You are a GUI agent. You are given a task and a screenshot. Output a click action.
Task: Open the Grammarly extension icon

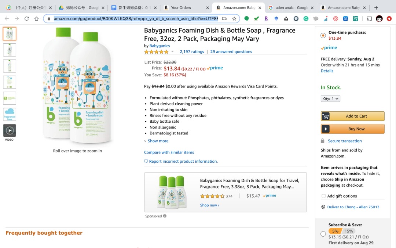[x=306, y=18]
